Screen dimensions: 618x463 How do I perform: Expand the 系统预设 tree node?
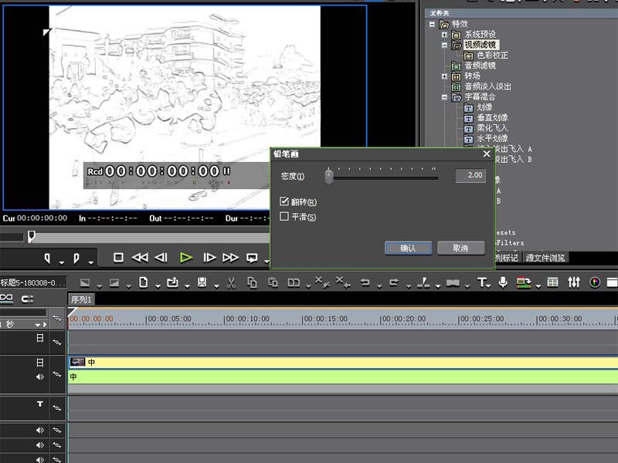click(x=445, y=35)
